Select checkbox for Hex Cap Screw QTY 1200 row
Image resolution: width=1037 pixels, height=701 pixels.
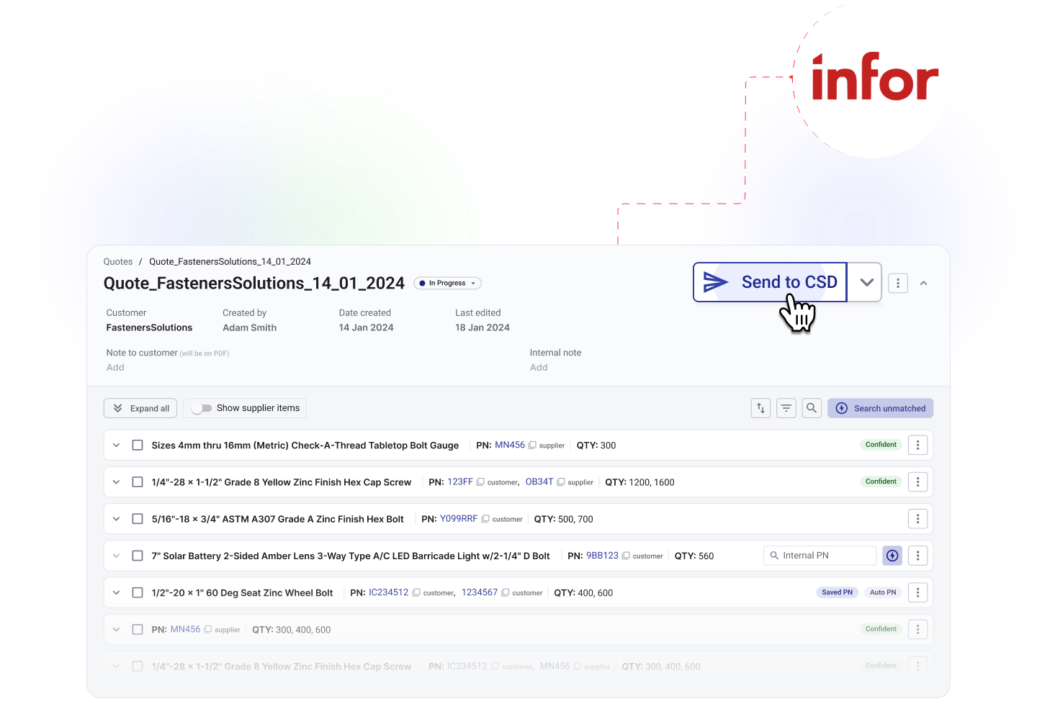point(138,482)
